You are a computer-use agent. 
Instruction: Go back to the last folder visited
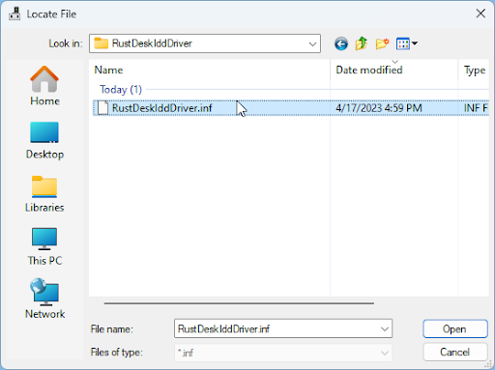[341, 43]
